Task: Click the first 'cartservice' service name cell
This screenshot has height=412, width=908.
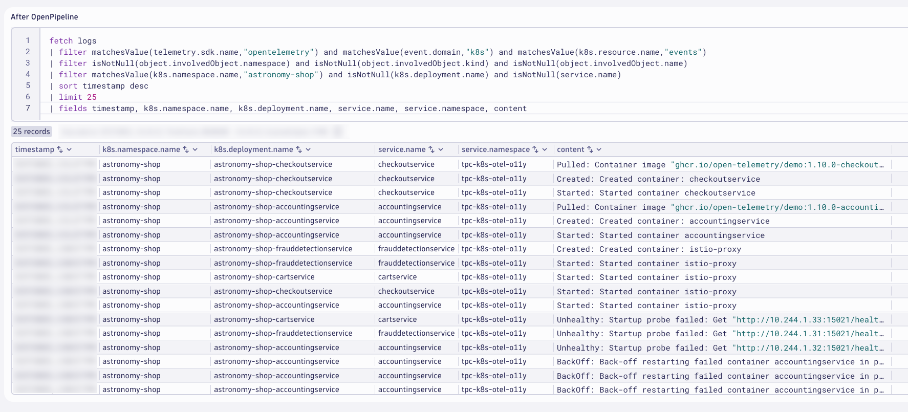Action: 398,277
